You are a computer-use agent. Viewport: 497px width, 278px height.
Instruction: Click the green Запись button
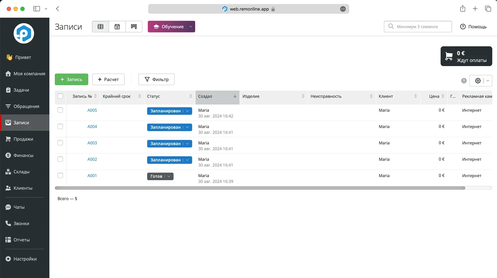[x=71, y=79]
